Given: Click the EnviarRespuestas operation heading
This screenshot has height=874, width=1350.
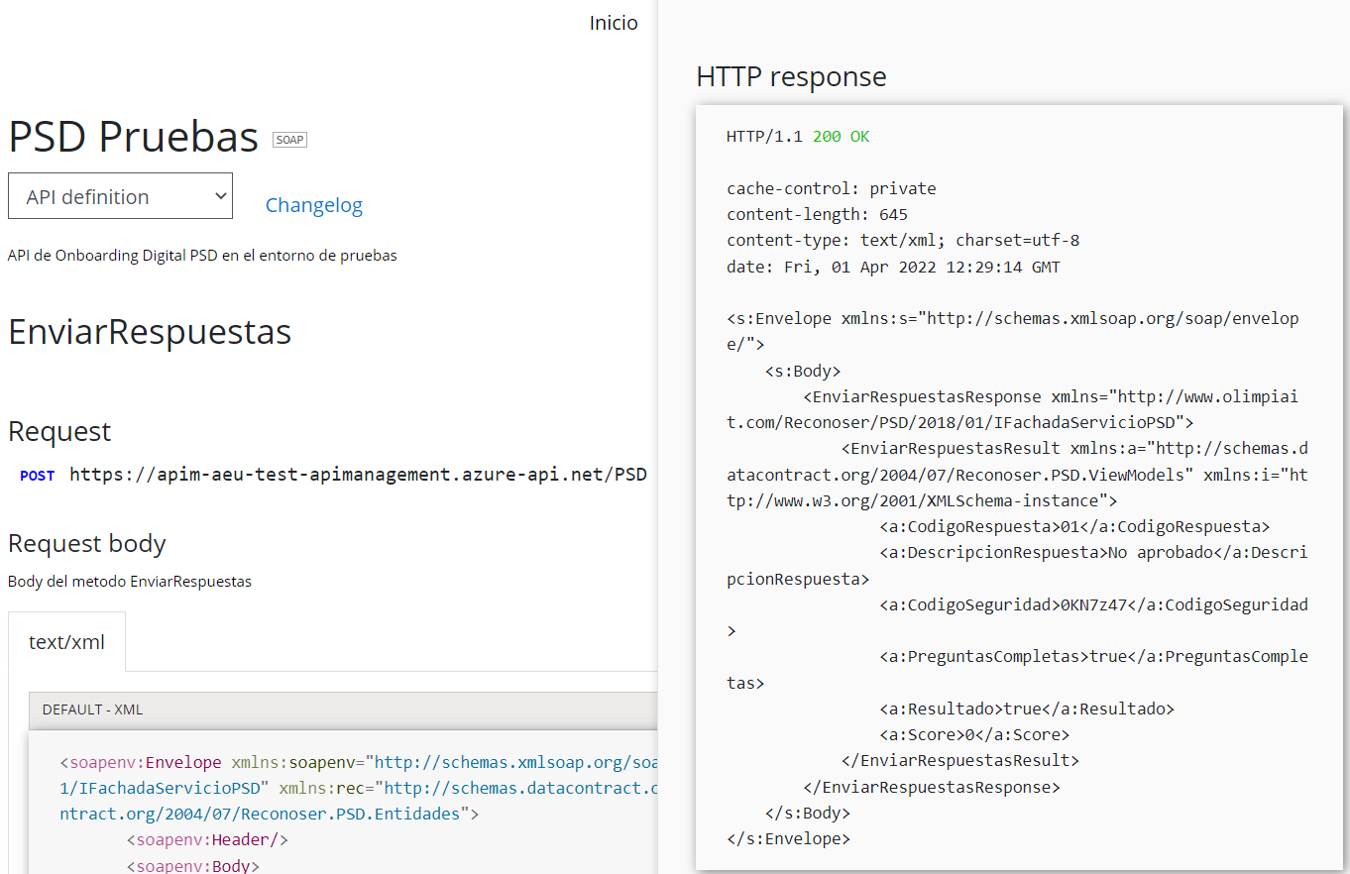Looking at the screenshot, I should pos(150,332).
